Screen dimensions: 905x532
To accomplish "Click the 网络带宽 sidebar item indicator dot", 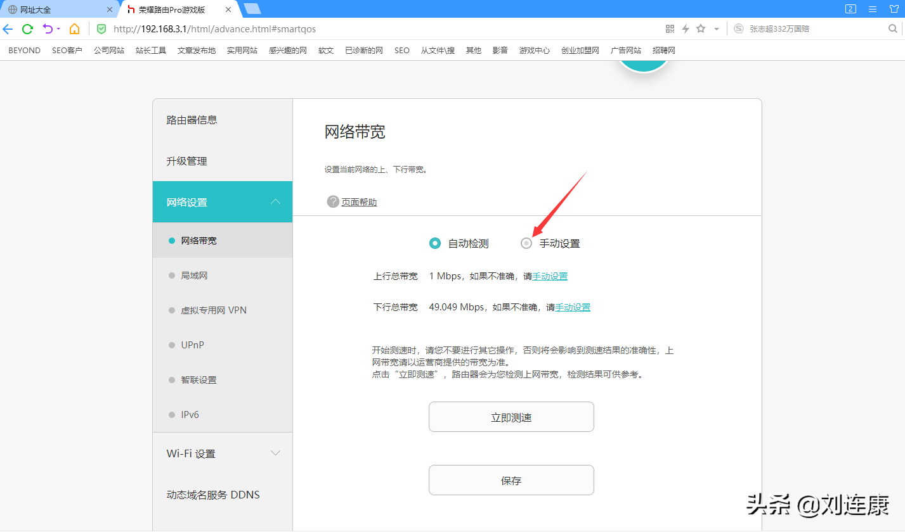I will tap(171, 241).
